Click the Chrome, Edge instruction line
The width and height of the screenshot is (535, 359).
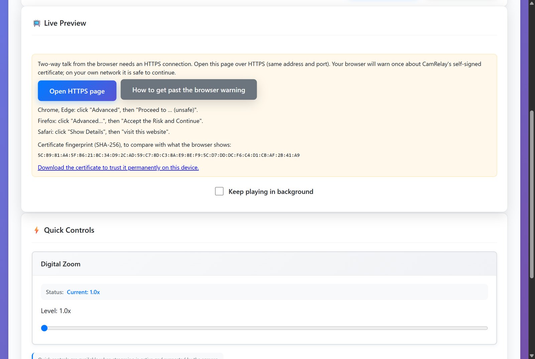coord(118,110)
